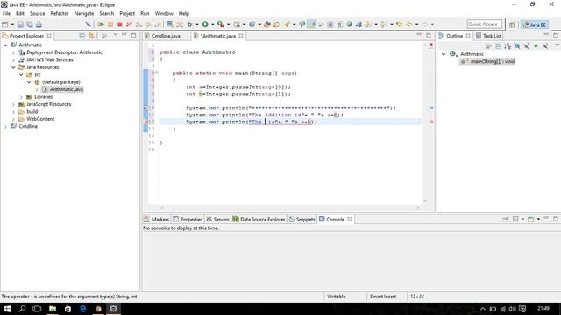Open File Explorer from taskbar
This screenshot has height=315, width=561.
53,309
